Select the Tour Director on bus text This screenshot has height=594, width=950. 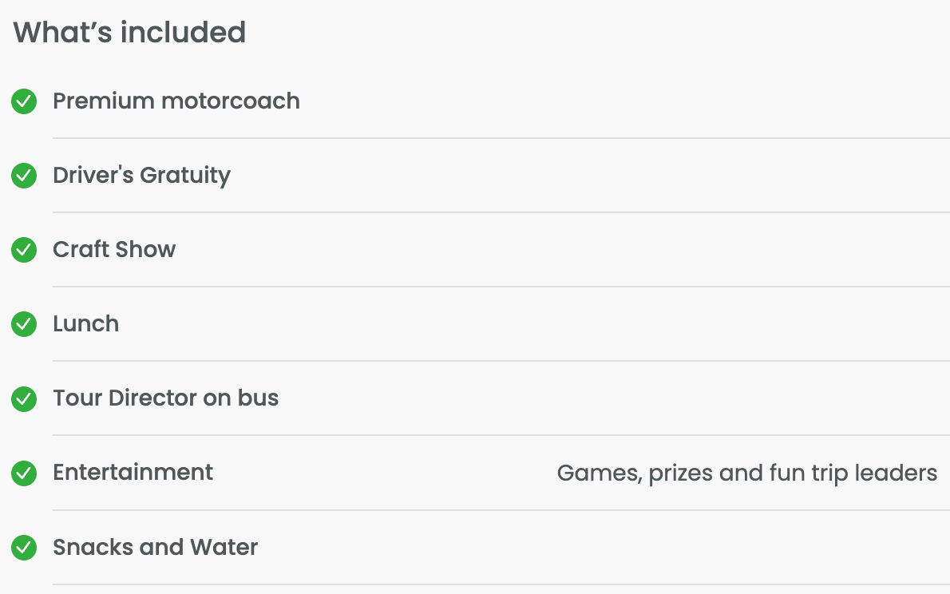pyautogui.click(x=165, y=398)
